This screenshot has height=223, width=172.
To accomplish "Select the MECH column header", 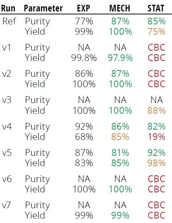I will click(120, 8).
